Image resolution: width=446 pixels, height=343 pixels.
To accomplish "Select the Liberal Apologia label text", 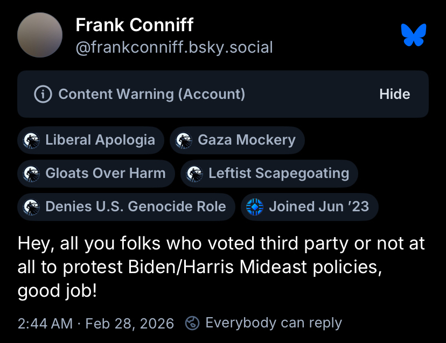I will point(100,140).
